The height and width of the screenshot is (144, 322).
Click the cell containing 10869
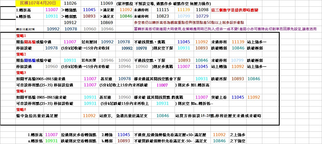(106, 23)
